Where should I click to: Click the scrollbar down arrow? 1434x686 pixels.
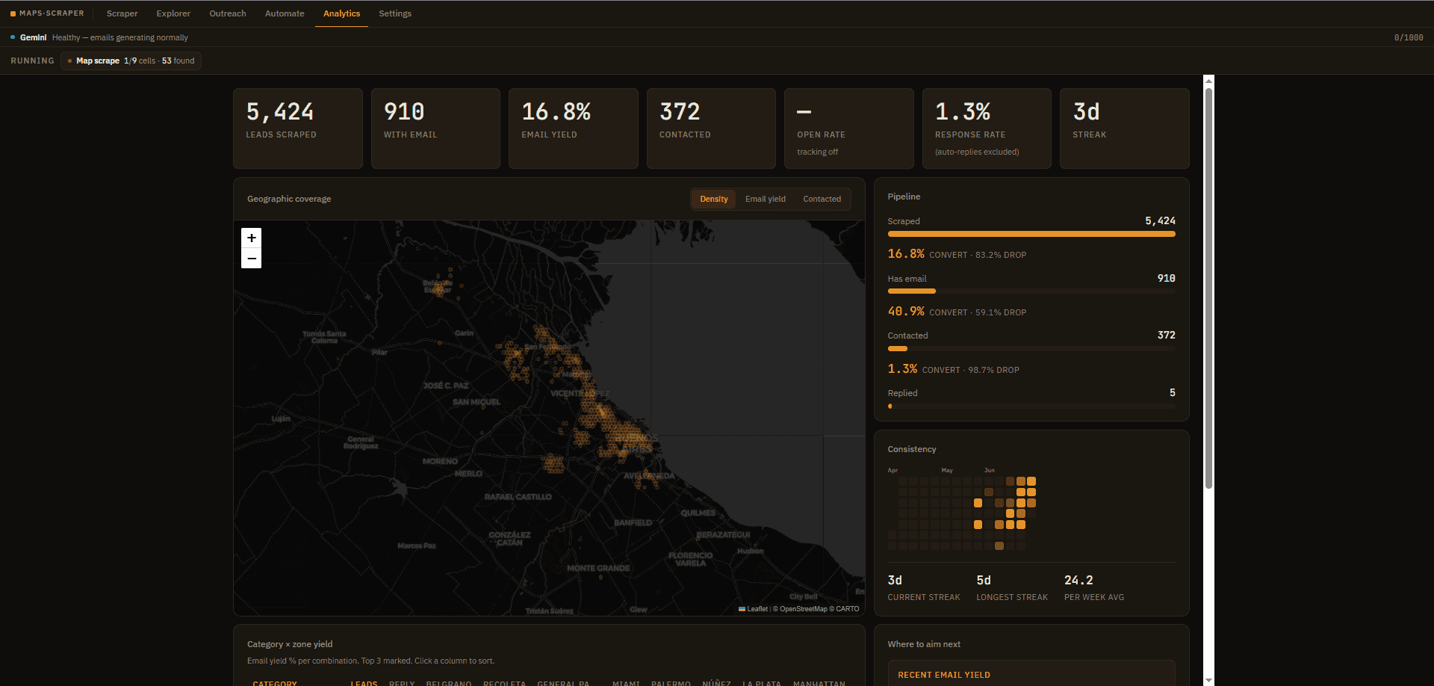pos(1208,680)
